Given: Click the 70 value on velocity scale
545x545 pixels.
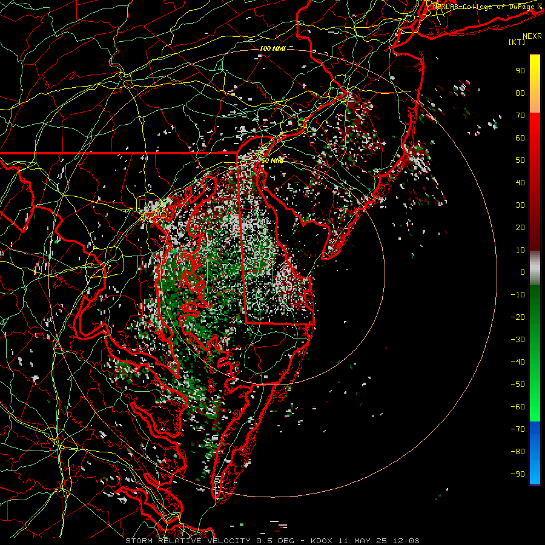Looking at the screenshot, I should pos(520,116).
